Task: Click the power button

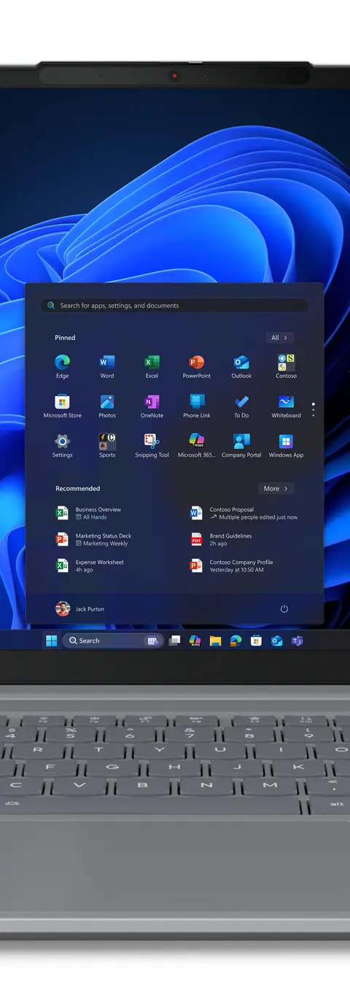Action: (284, 608)
